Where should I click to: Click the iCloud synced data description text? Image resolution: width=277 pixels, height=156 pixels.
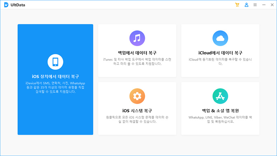point(220,62)
